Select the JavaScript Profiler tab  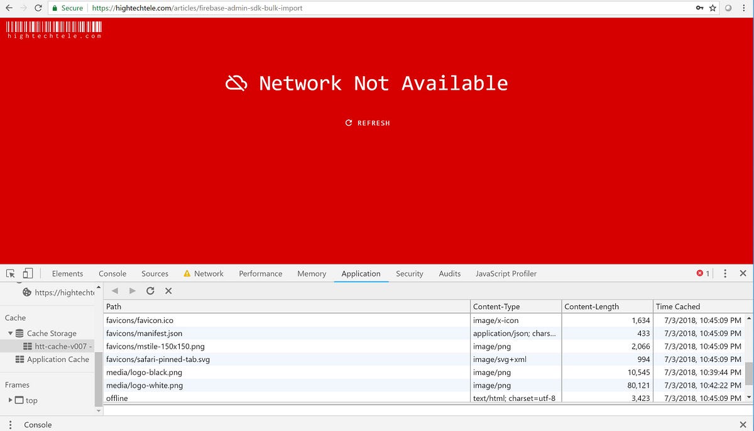[506, 273]
